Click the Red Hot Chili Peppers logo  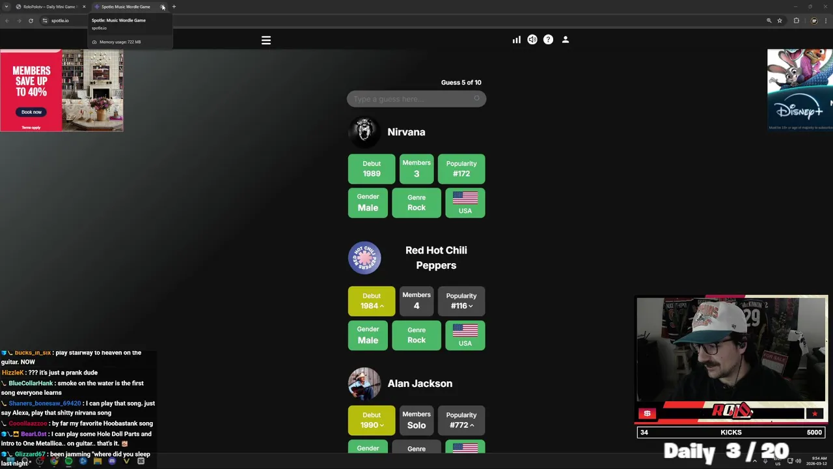(x=364, y=258)
